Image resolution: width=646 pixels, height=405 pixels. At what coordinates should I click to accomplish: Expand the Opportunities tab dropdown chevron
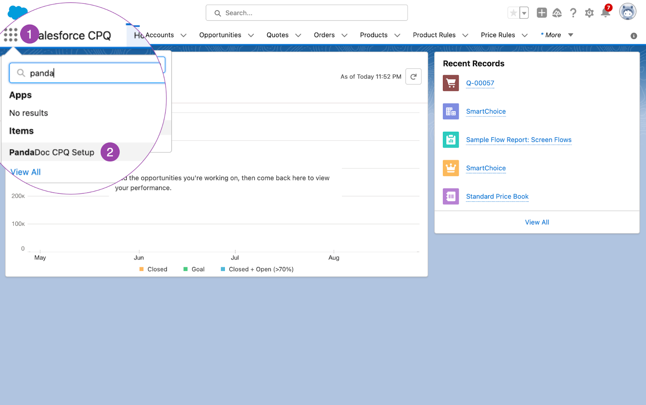click(x=251, y=35)
